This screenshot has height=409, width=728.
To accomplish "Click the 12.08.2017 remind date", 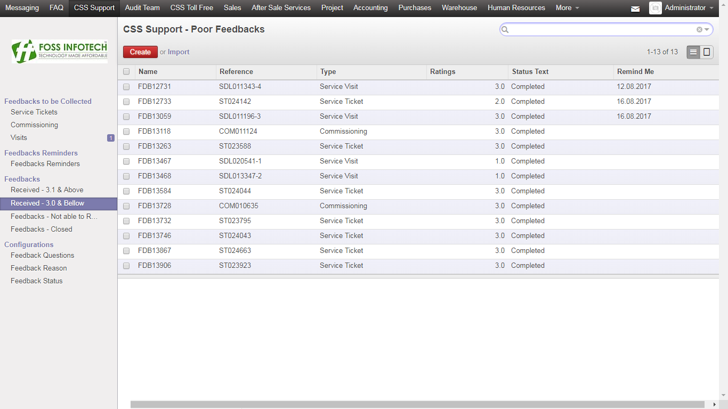I will tap(634, 87).
